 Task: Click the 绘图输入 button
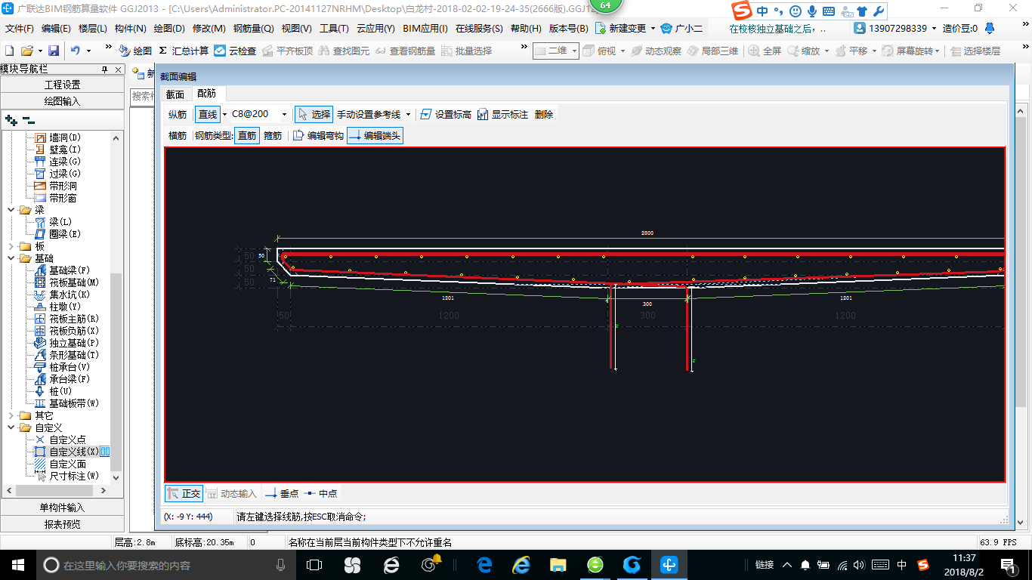[x=62, y=100]
